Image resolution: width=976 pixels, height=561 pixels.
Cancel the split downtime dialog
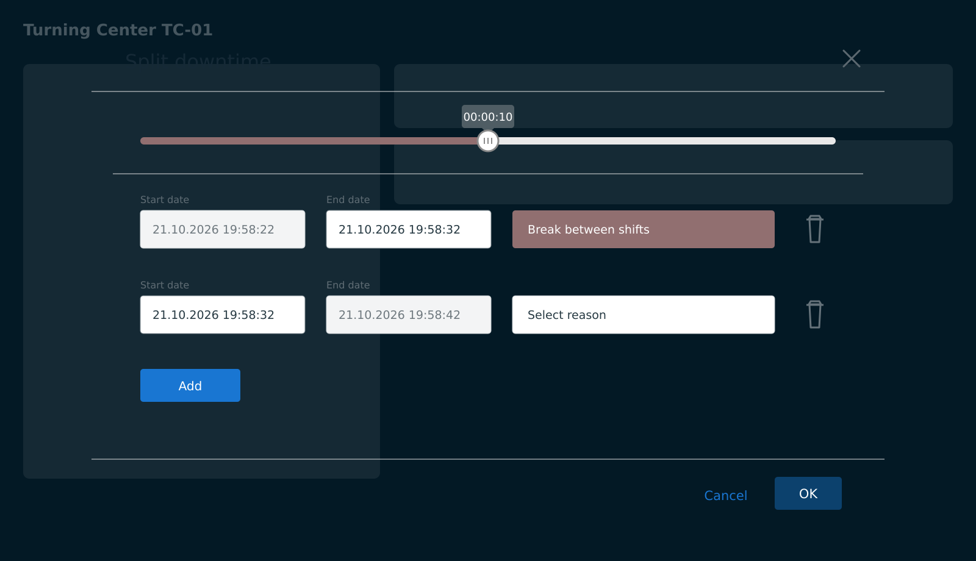coord(725,495)
